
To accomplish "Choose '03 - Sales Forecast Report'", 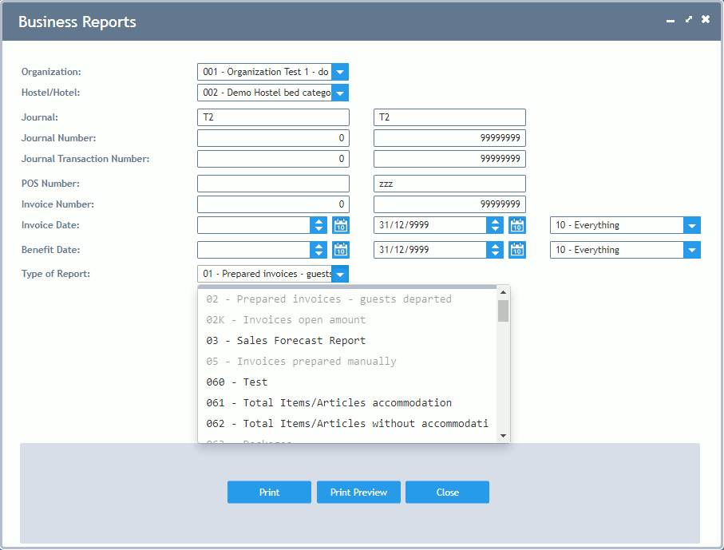I will pyautogui.click(x=347, y=341).
